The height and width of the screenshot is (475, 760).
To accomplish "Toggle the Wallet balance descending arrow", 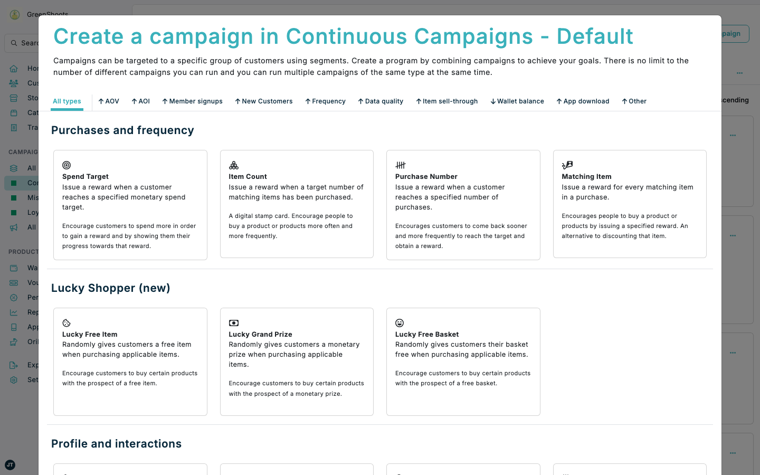I will point(492,101).
